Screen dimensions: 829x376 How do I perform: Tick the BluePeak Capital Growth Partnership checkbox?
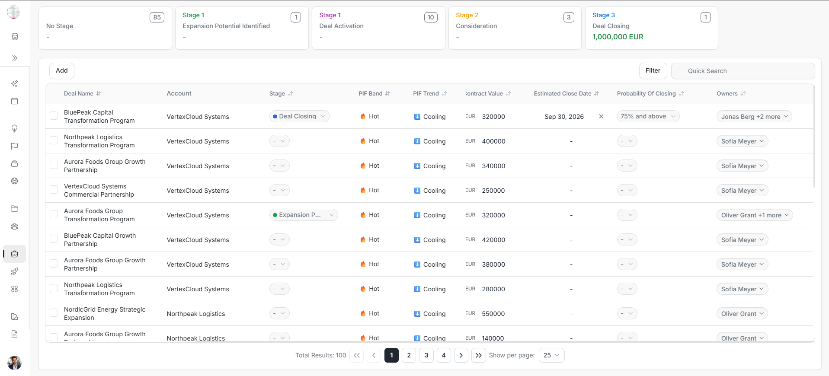tap(54, 239)
